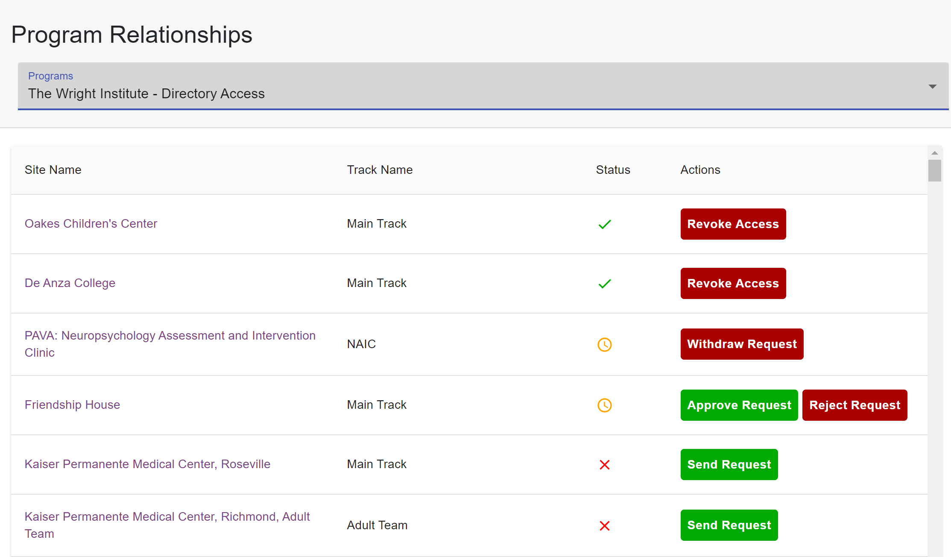Screen dimensions: 951x557
Task: Click the Programs dropdown arrow
Action: tap(933, 87)
